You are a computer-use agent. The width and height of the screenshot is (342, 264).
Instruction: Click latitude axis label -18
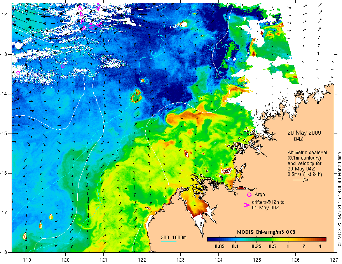pyautogui.click(x=4, y=252)
